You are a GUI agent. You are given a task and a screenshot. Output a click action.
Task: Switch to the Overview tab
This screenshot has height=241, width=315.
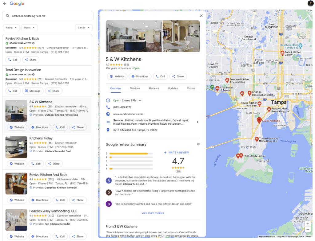point(116,88)
